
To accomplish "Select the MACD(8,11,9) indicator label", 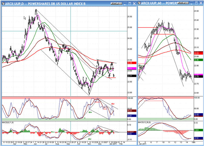I will pos(8,122).
